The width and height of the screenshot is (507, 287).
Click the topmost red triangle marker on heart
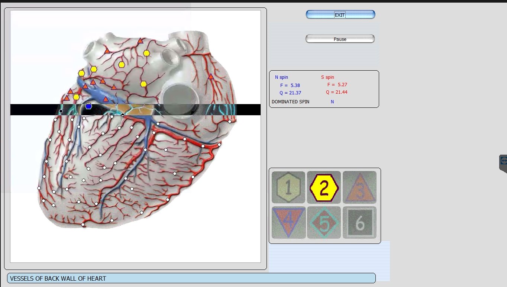(140, 41)
